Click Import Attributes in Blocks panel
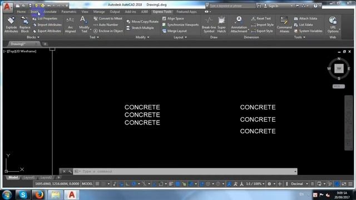Screen dimensions: 356x200 47,24
